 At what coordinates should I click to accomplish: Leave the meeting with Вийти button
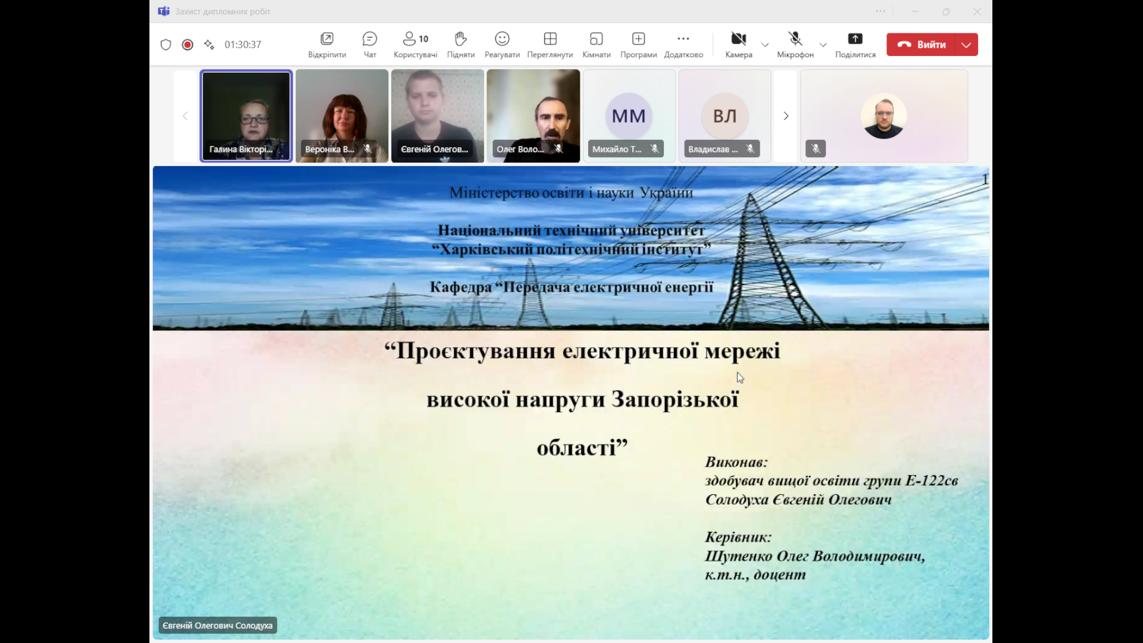[922, 45]
